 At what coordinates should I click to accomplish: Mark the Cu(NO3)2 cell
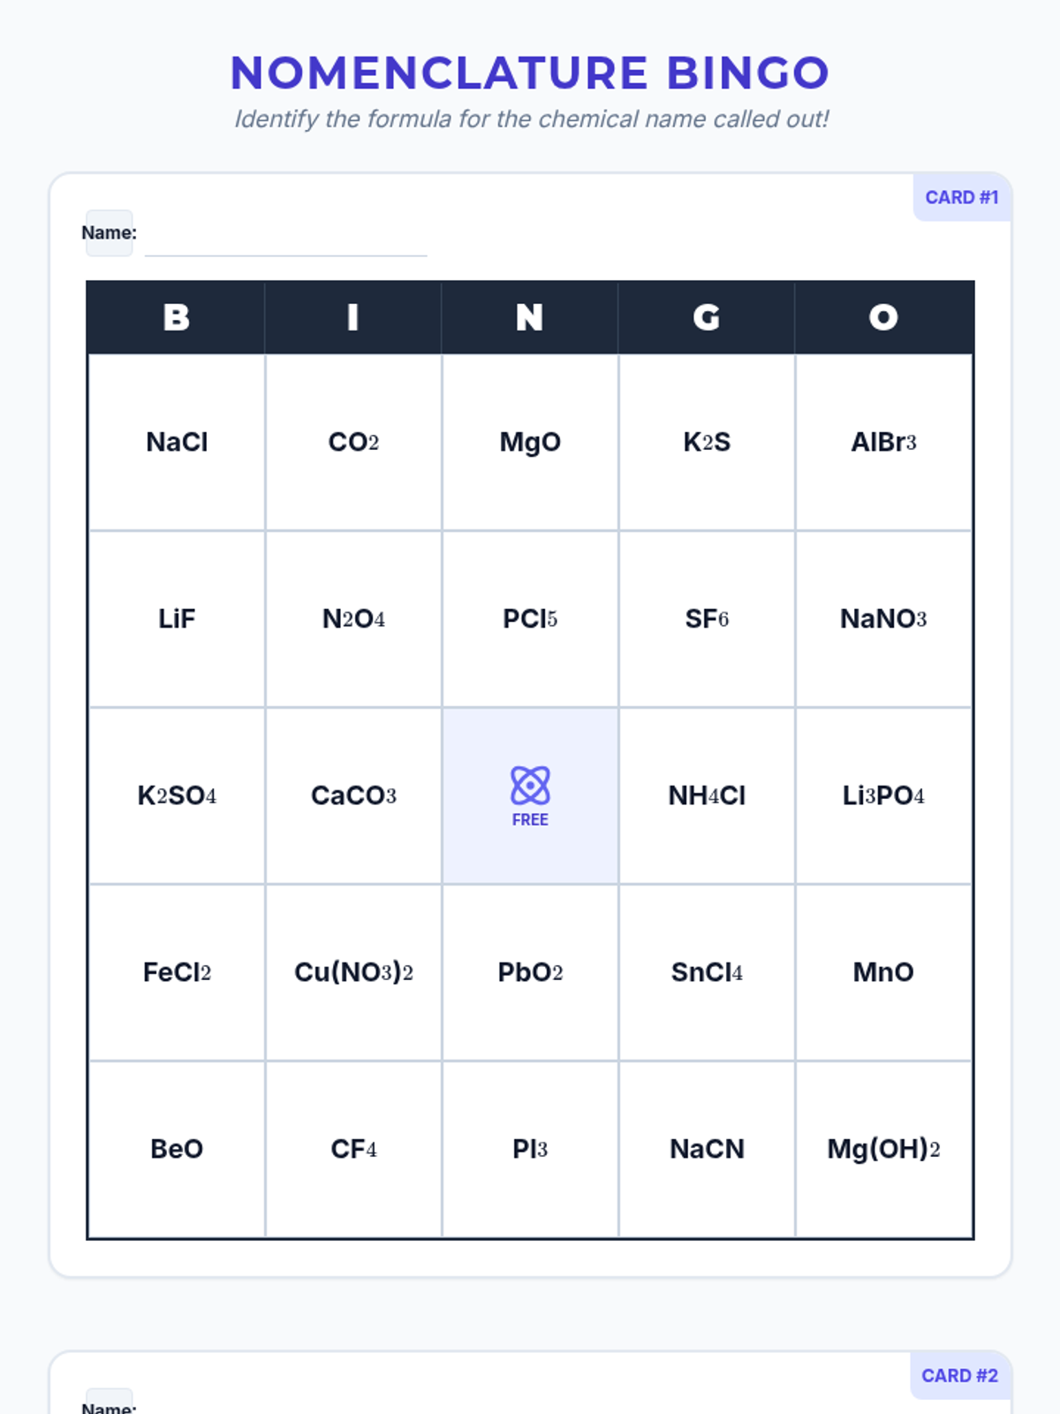[x=353, y=972]
